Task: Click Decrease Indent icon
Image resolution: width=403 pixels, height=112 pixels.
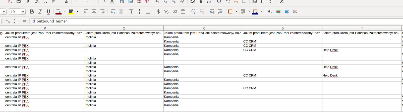Action: coord(220,11)
